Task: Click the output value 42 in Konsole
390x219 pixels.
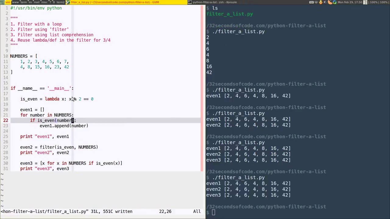Action: pos(209,72)
